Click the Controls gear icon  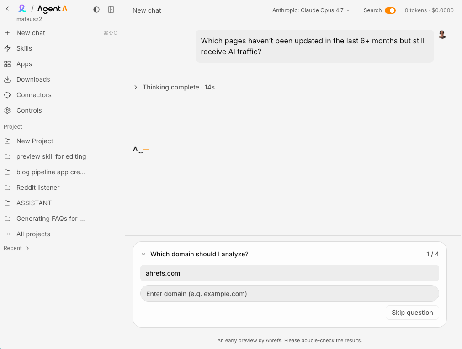point(7,110)
